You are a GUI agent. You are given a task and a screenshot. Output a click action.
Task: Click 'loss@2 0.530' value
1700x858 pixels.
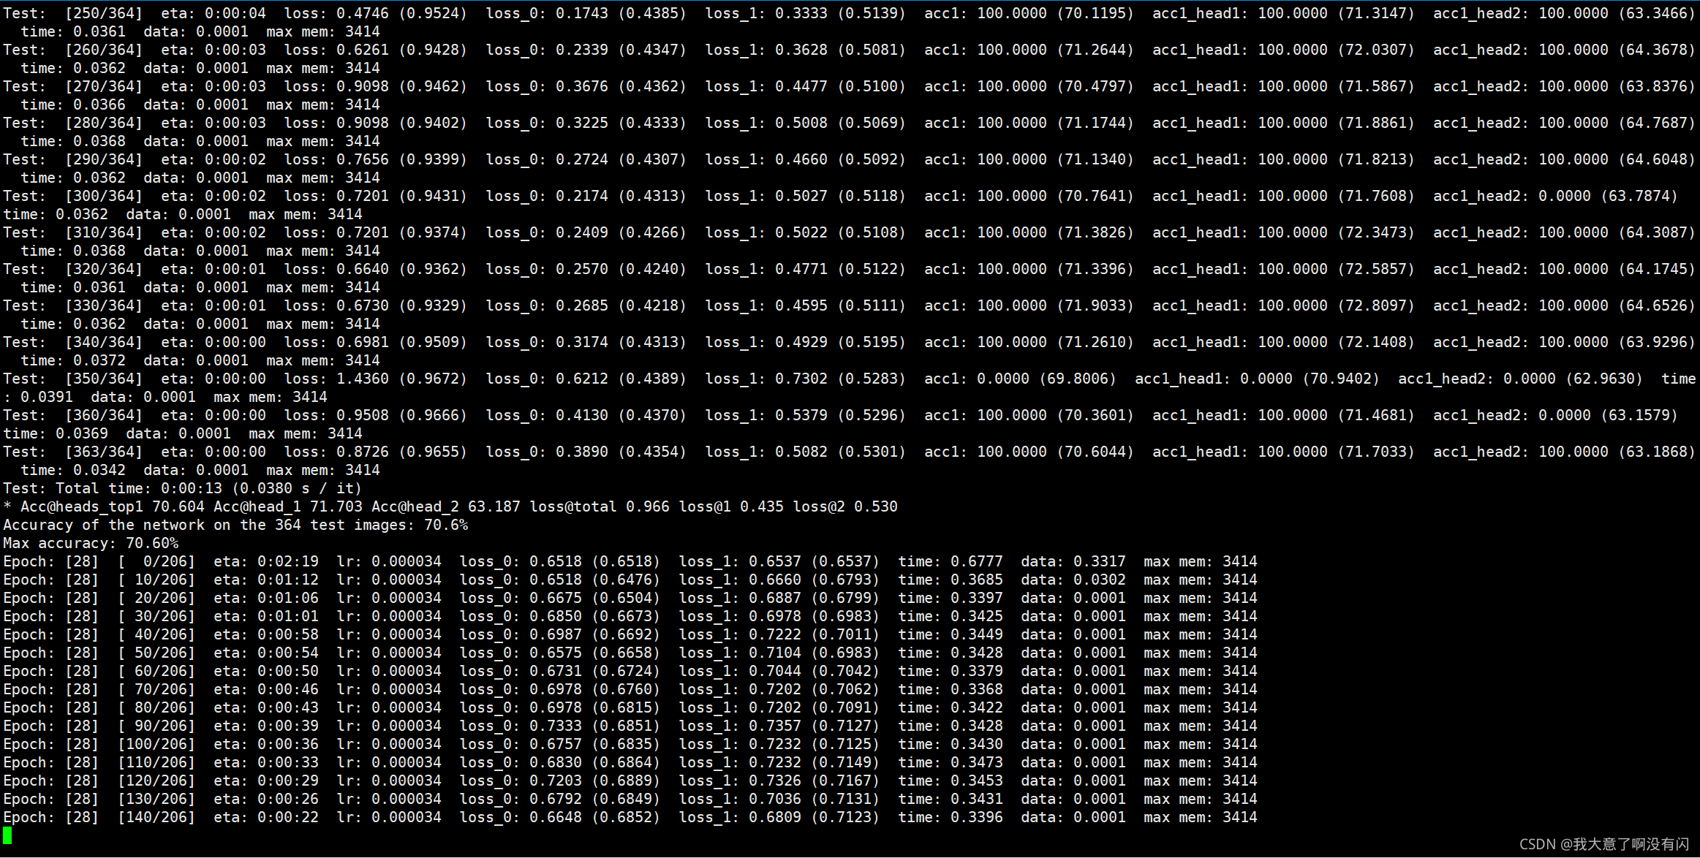(845, 506)
